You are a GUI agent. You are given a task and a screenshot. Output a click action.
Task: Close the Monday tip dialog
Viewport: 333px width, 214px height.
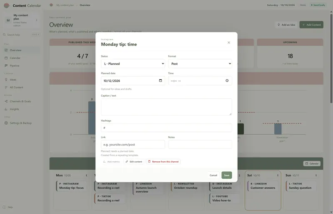[x=229, y=43]
